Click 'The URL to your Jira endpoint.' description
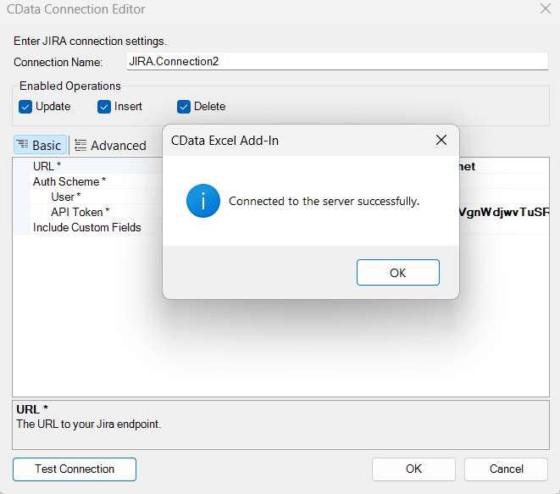 (x=89, y=424)
